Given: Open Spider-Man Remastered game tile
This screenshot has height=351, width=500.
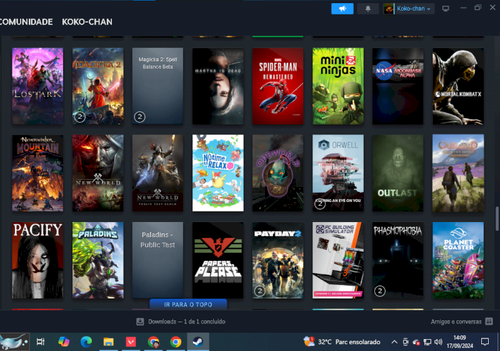Looking at the screenshot, I should click(x=277, y=86).
